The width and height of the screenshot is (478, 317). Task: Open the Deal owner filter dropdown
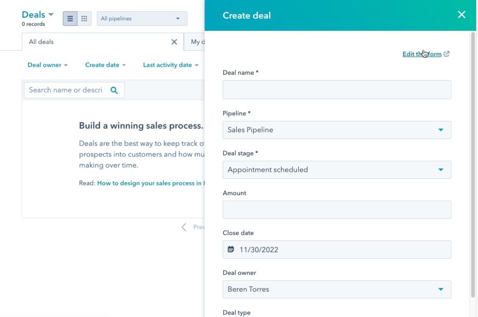(x=47, y=65)
